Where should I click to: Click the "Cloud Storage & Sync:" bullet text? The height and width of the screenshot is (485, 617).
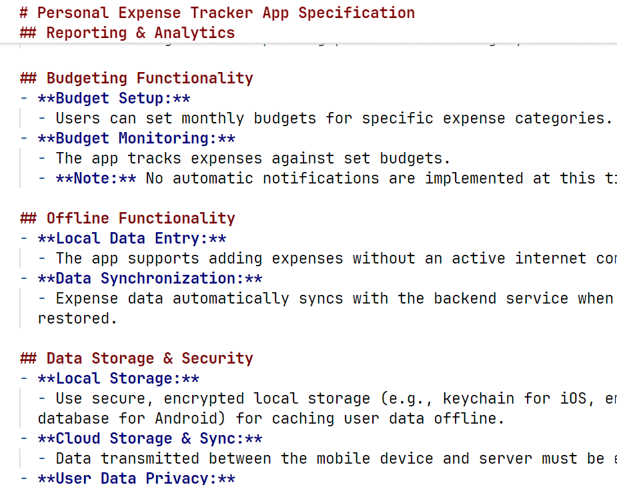(150, 438)
